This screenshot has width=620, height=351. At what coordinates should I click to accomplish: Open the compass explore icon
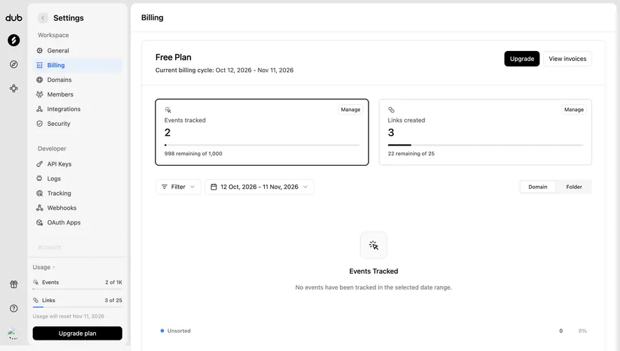tap(14, 64)
